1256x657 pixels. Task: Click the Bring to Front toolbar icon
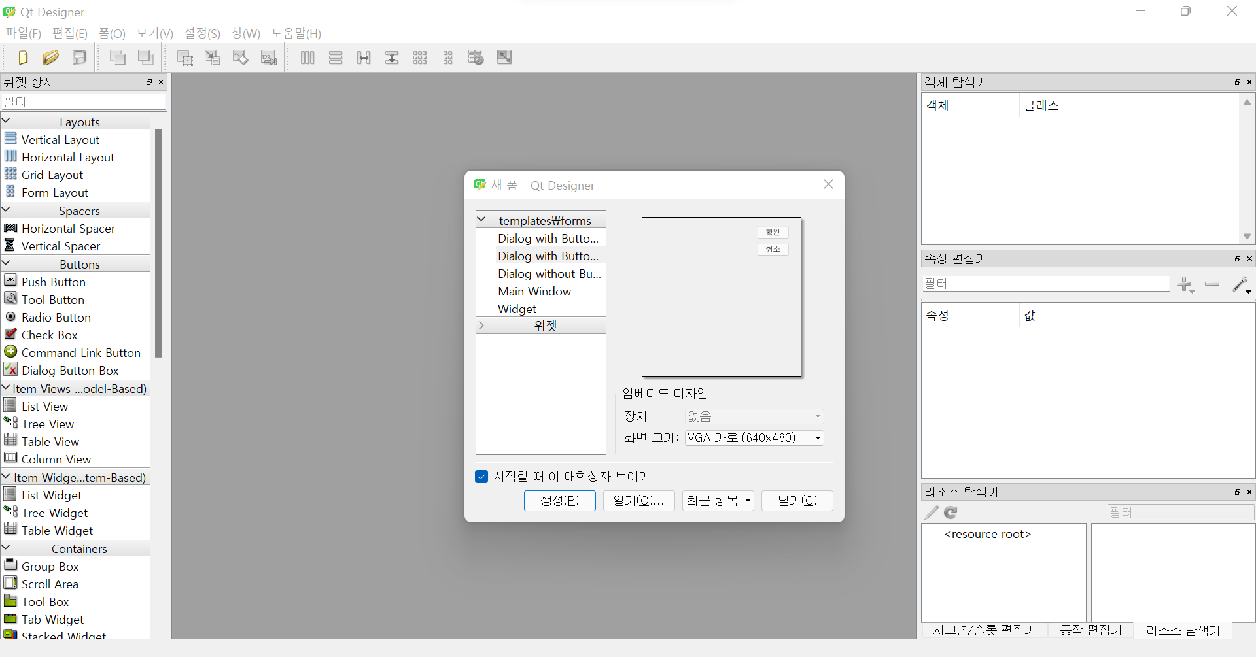pyautogui.click(x=145, y=58)
